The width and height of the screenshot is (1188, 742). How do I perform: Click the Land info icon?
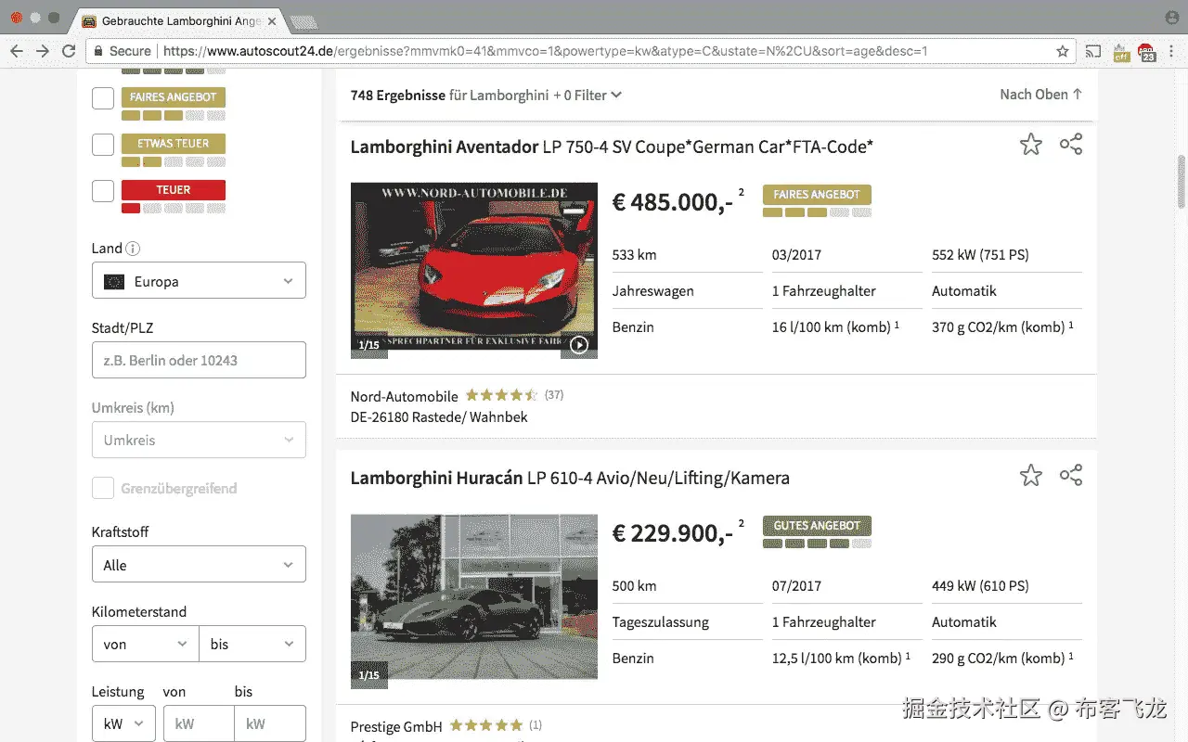point(133,249)
